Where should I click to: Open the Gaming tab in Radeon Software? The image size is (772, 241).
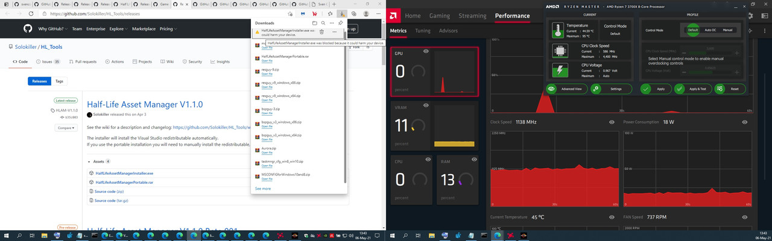[439, 16]
